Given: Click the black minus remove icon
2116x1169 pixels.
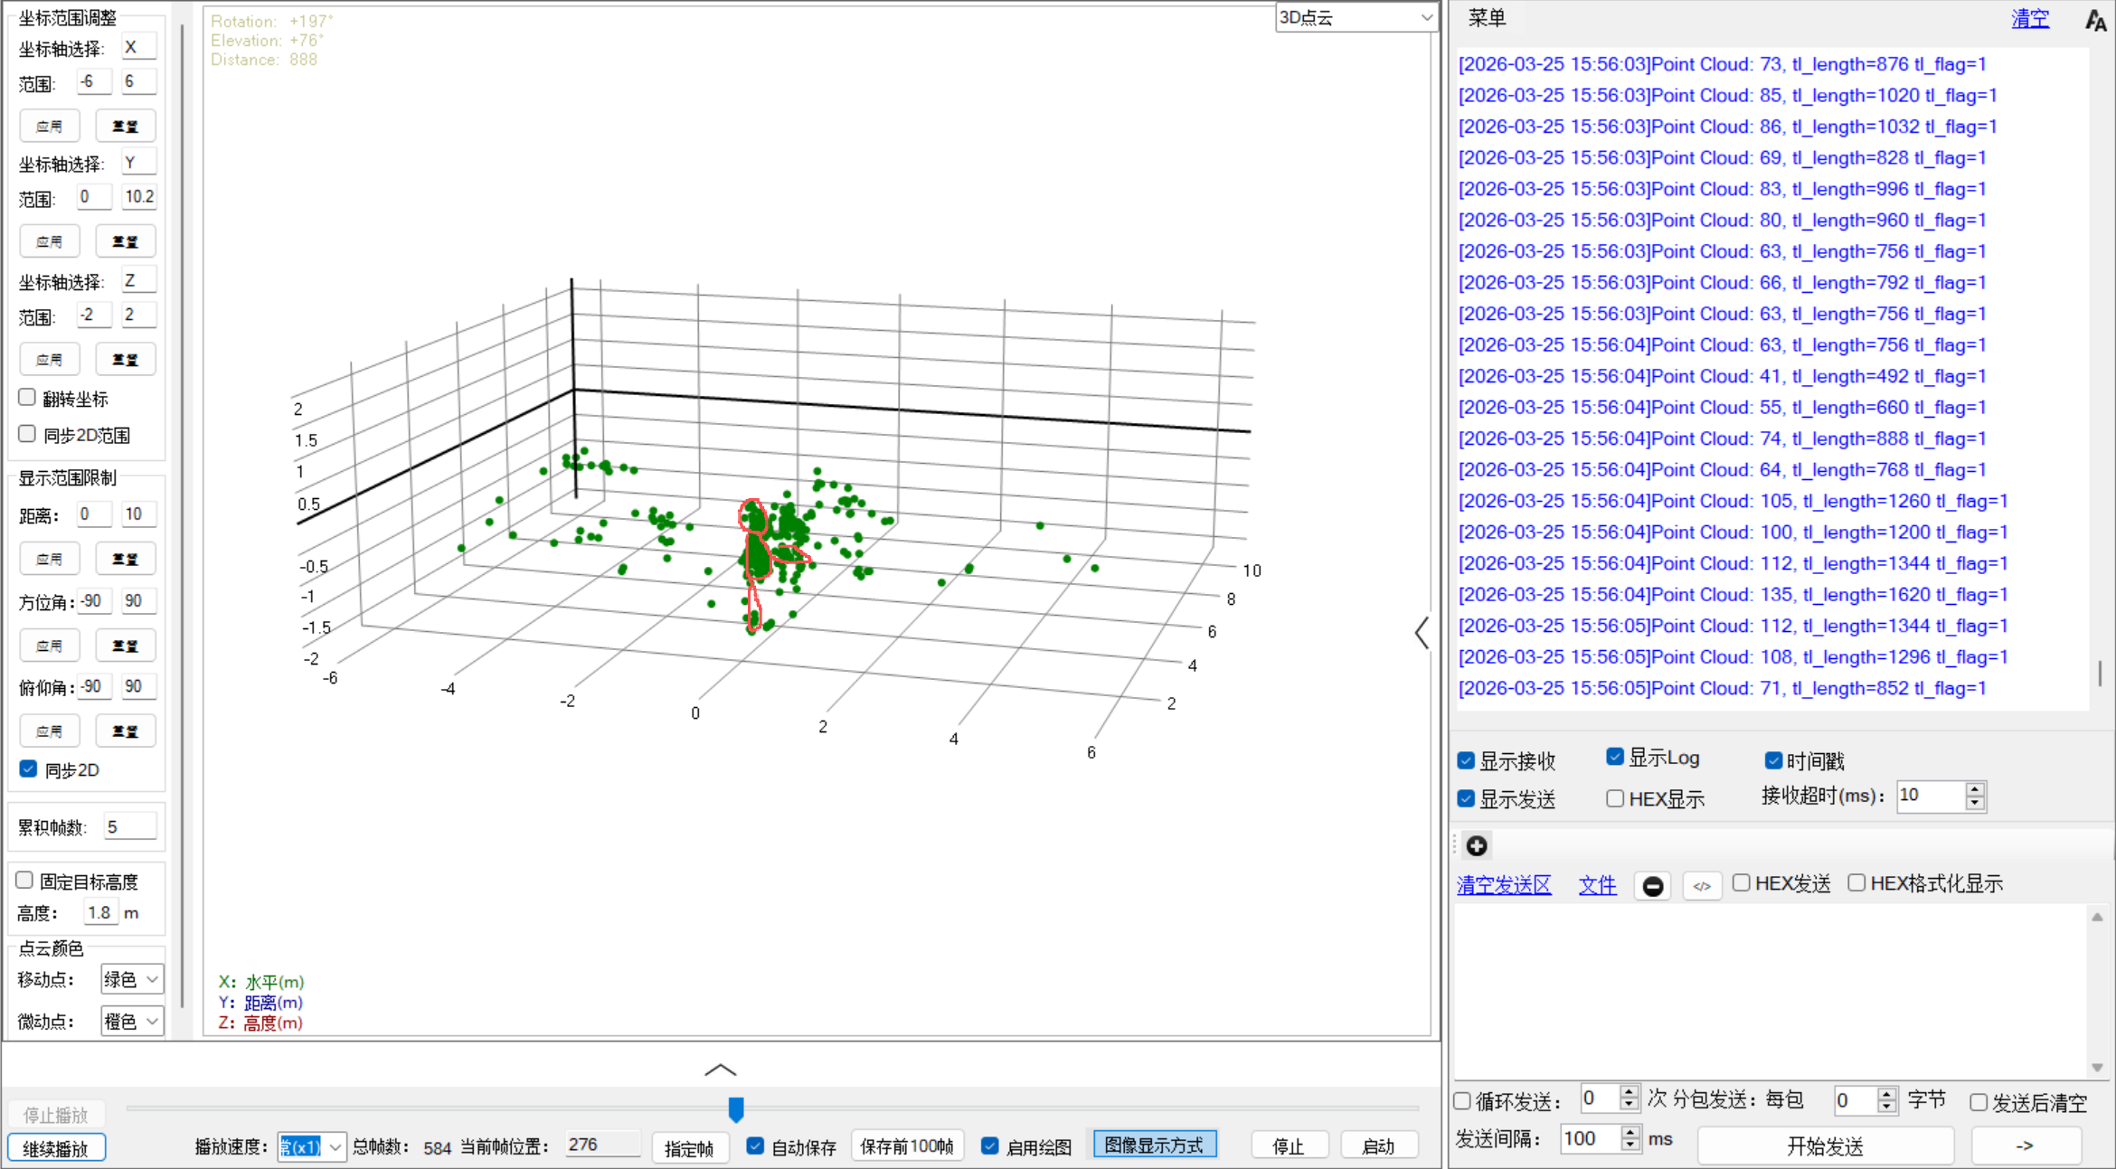Looking at the screenshot, I should click(1652, 886).
